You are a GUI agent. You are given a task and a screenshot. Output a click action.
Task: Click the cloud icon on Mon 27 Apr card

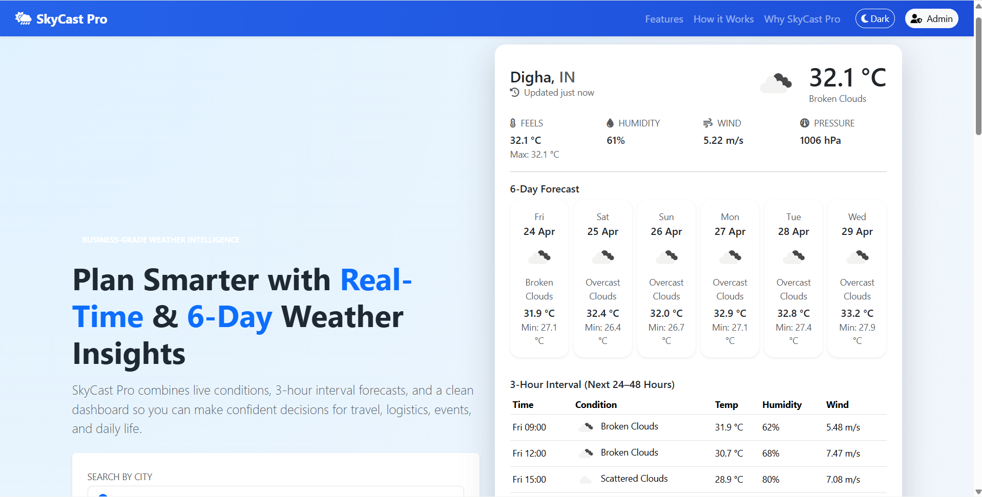pyautogui.click(x=730, y=257)
